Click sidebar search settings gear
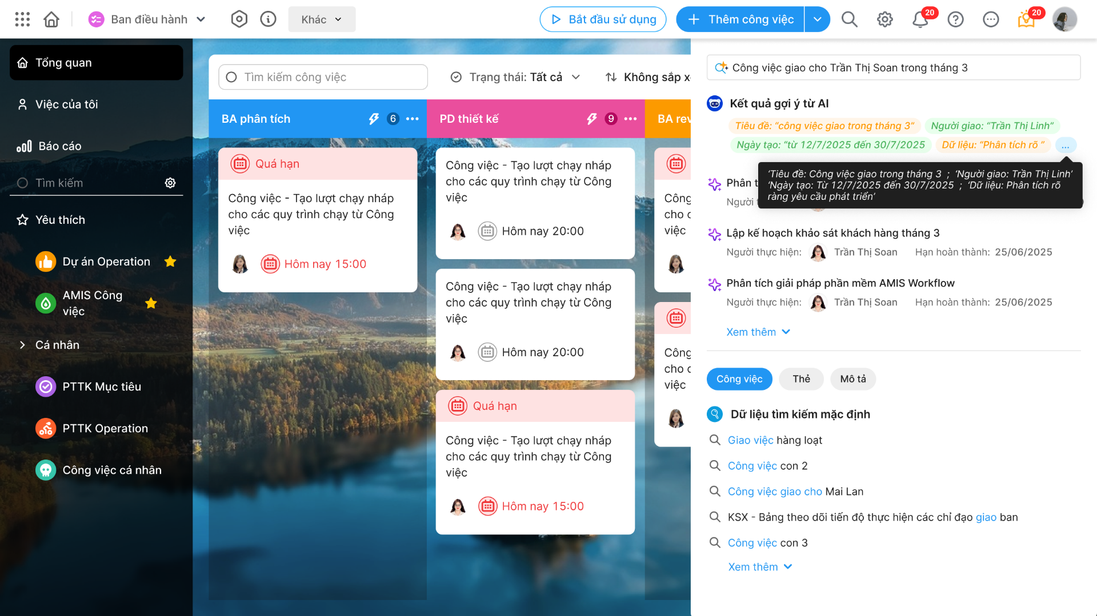1097x616 pixels. point(170,183)
